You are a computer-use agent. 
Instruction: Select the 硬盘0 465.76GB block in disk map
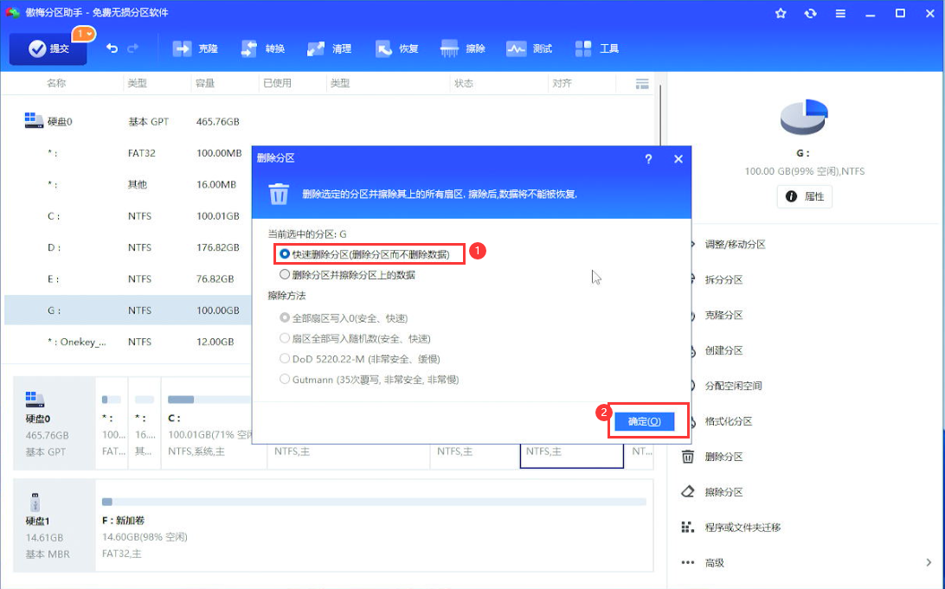coord(55,424)
